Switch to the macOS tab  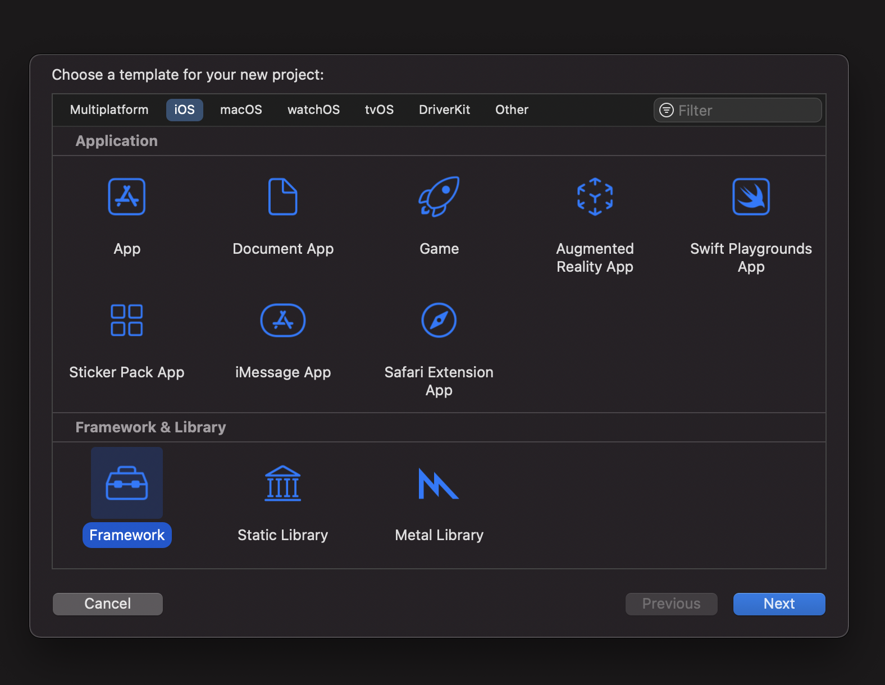click(241, 109)
